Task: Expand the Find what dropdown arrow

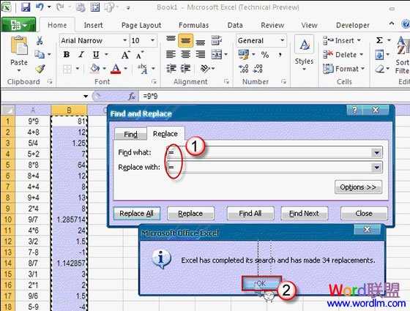Action: click(376, 153)
